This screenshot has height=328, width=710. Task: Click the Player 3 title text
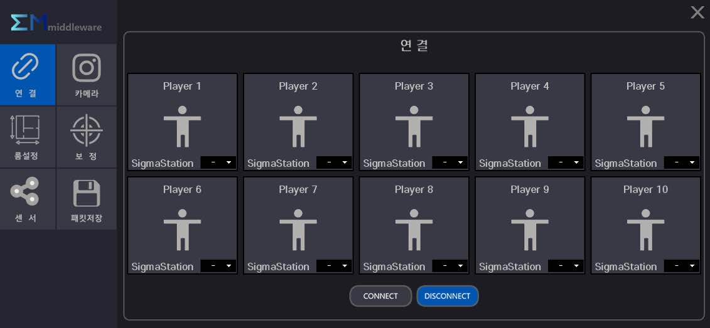tap(414, 86)
